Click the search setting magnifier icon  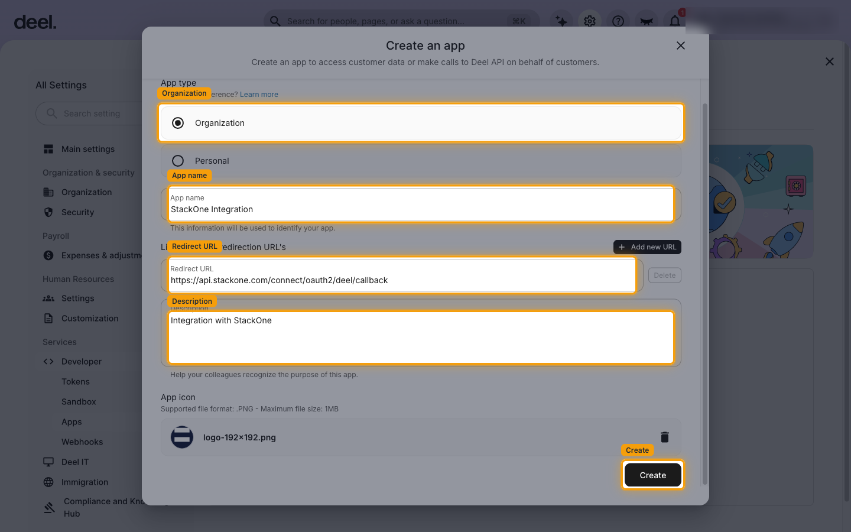click(51, 113)
